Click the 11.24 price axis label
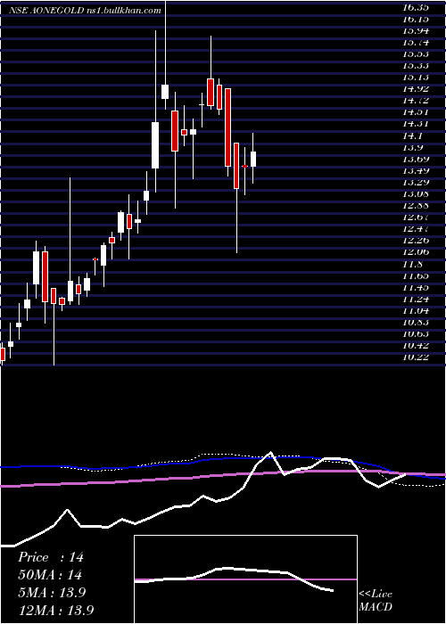This screenshot has height=624, width=446. pos(415,299)
